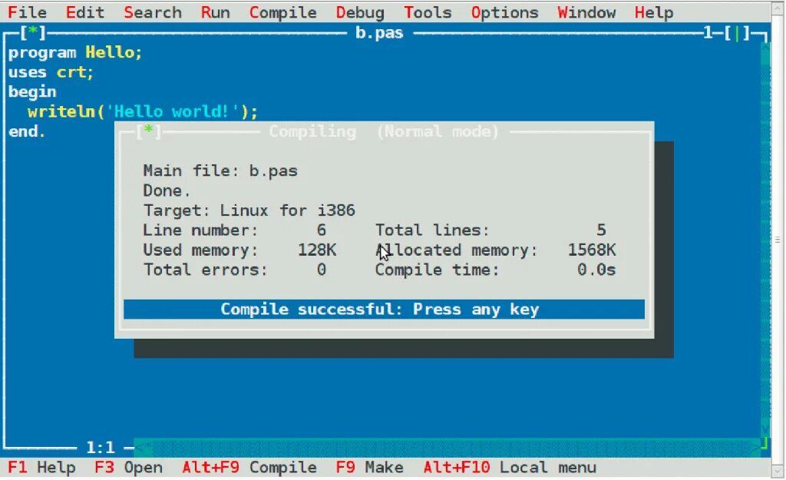Screen dimensions: 786x480
Task: Click F3 Open in the status bar
Action: 128,468
